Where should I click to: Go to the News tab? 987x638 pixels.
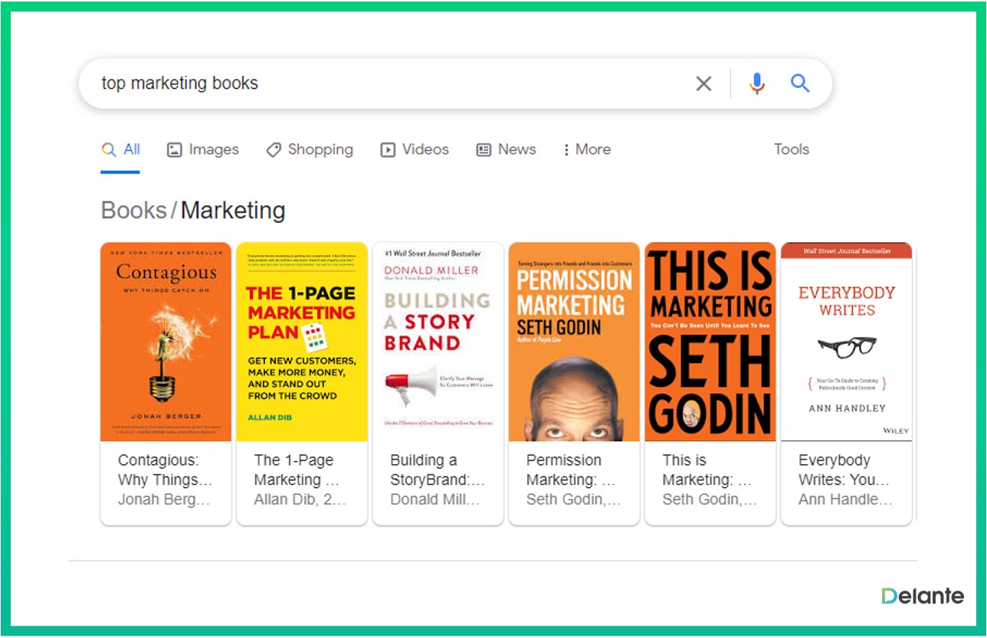pos(506,150)
